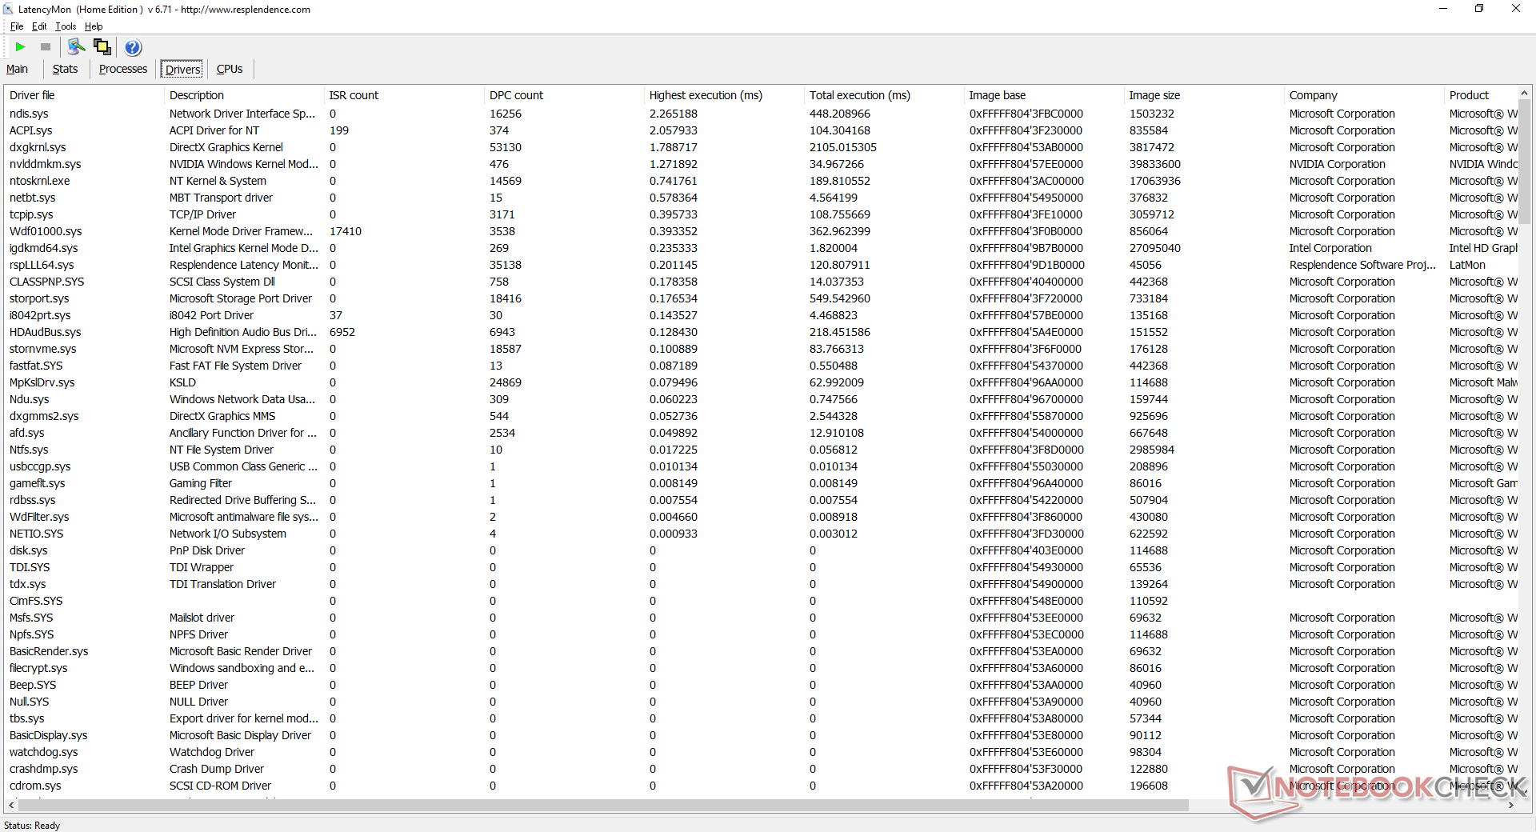The width and height of the screenshot is (1536, 832).
Task: Click the LatencyMon title bar app icon
Action: click(x=9, y=10)
